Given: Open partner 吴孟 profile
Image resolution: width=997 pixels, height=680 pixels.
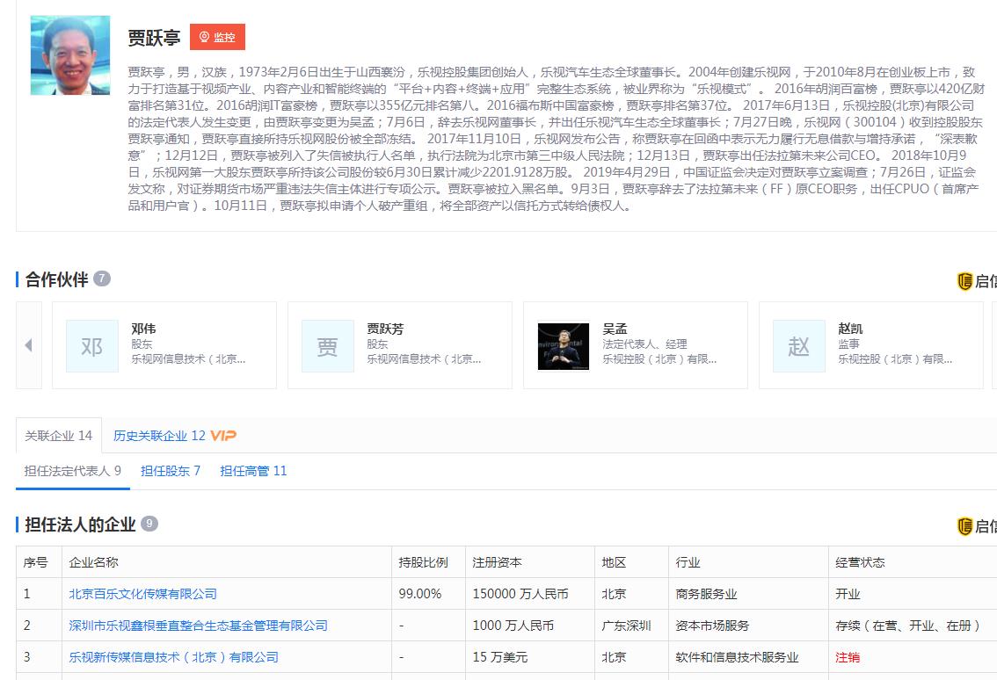Looking at the screenshot, I should tap(635, 345).
